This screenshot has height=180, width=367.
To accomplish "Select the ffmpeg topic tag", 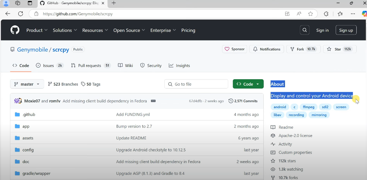I will click(x=309, y=107).
